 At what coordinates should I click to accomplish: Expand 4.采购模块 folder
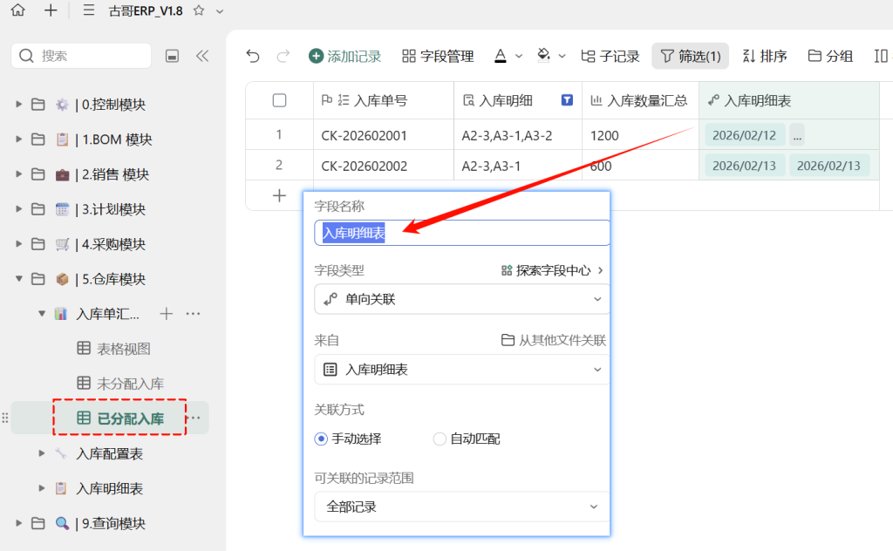[x=19, y=243]
